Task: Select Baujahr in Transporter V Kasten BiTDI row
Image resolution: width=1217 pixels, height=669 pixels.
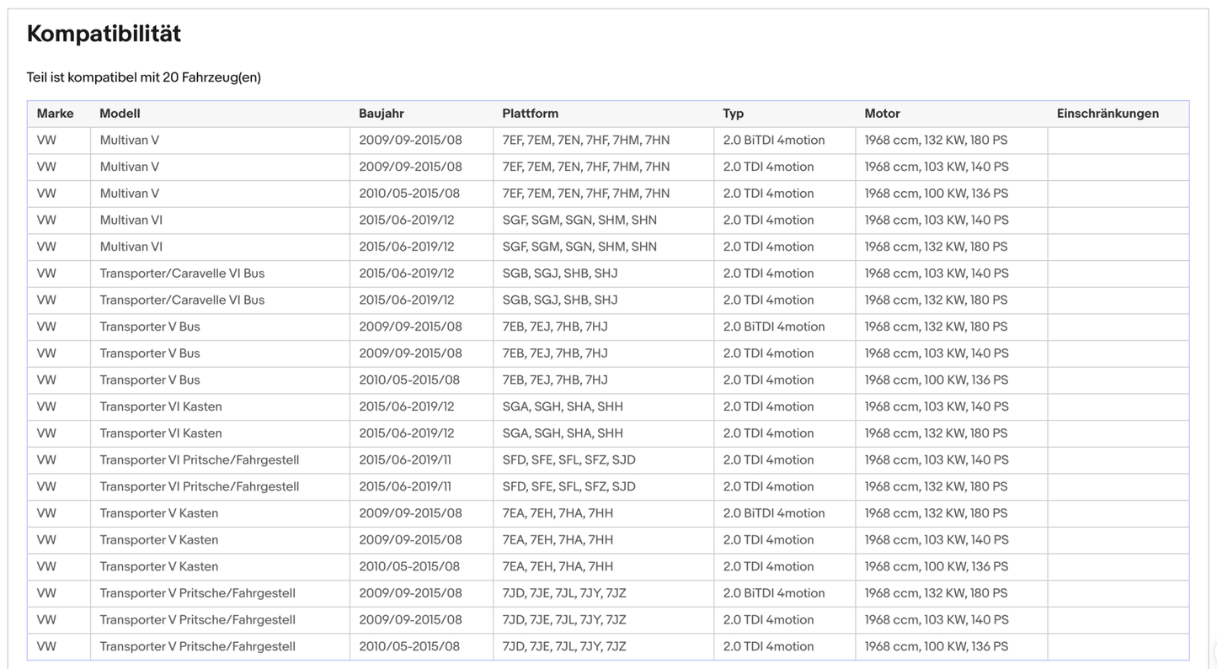Action: (410, 513)
